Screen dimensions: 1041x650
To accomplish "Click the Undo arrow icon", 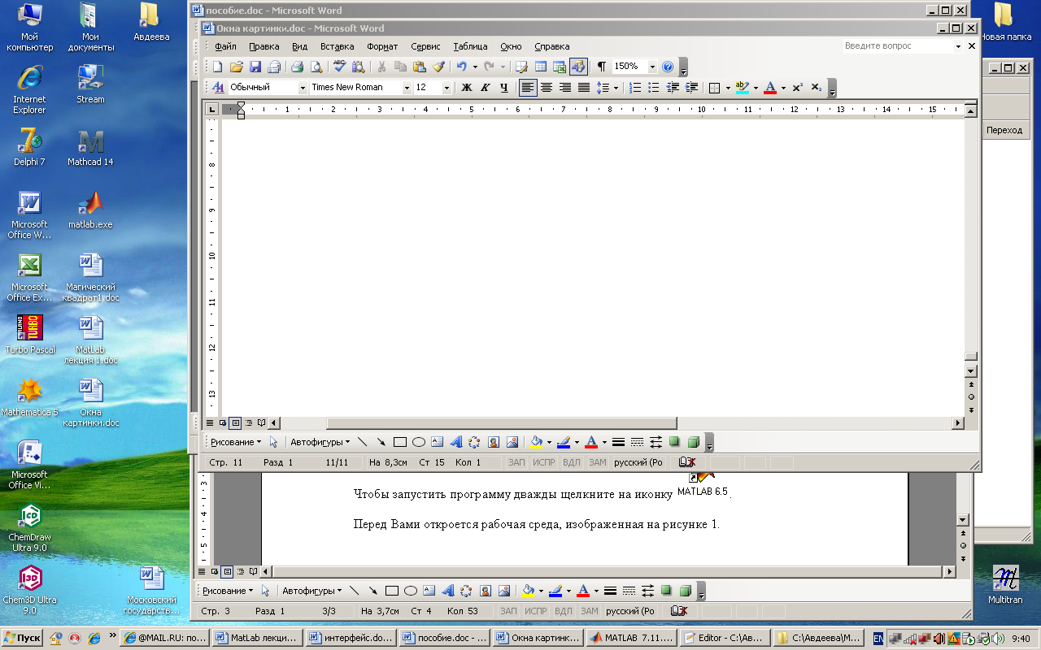I will (x=461, y=67).
